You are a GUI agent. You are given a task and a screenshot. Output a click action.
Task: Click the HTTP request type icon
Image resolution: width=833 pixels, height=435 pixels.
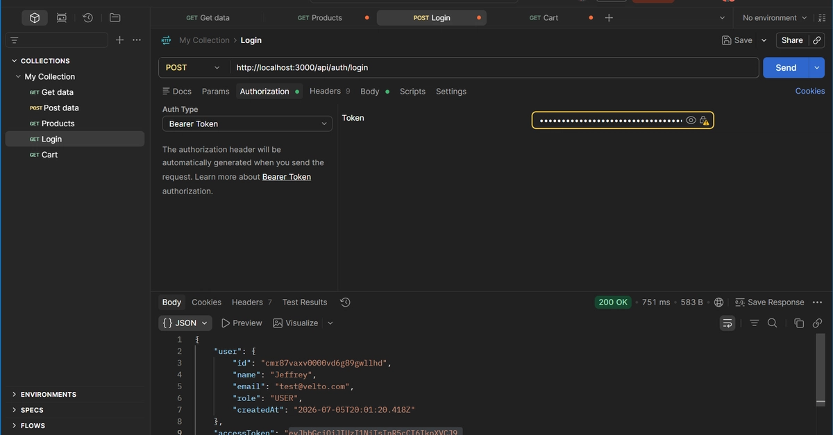pos(166,40)
